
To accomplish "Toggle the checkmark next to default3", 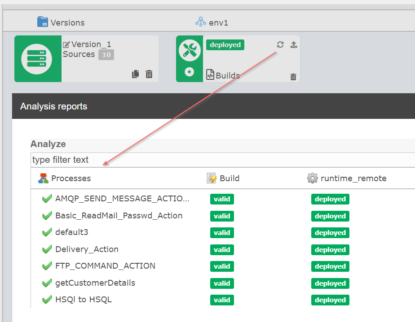I will click(x=47, y=232).
